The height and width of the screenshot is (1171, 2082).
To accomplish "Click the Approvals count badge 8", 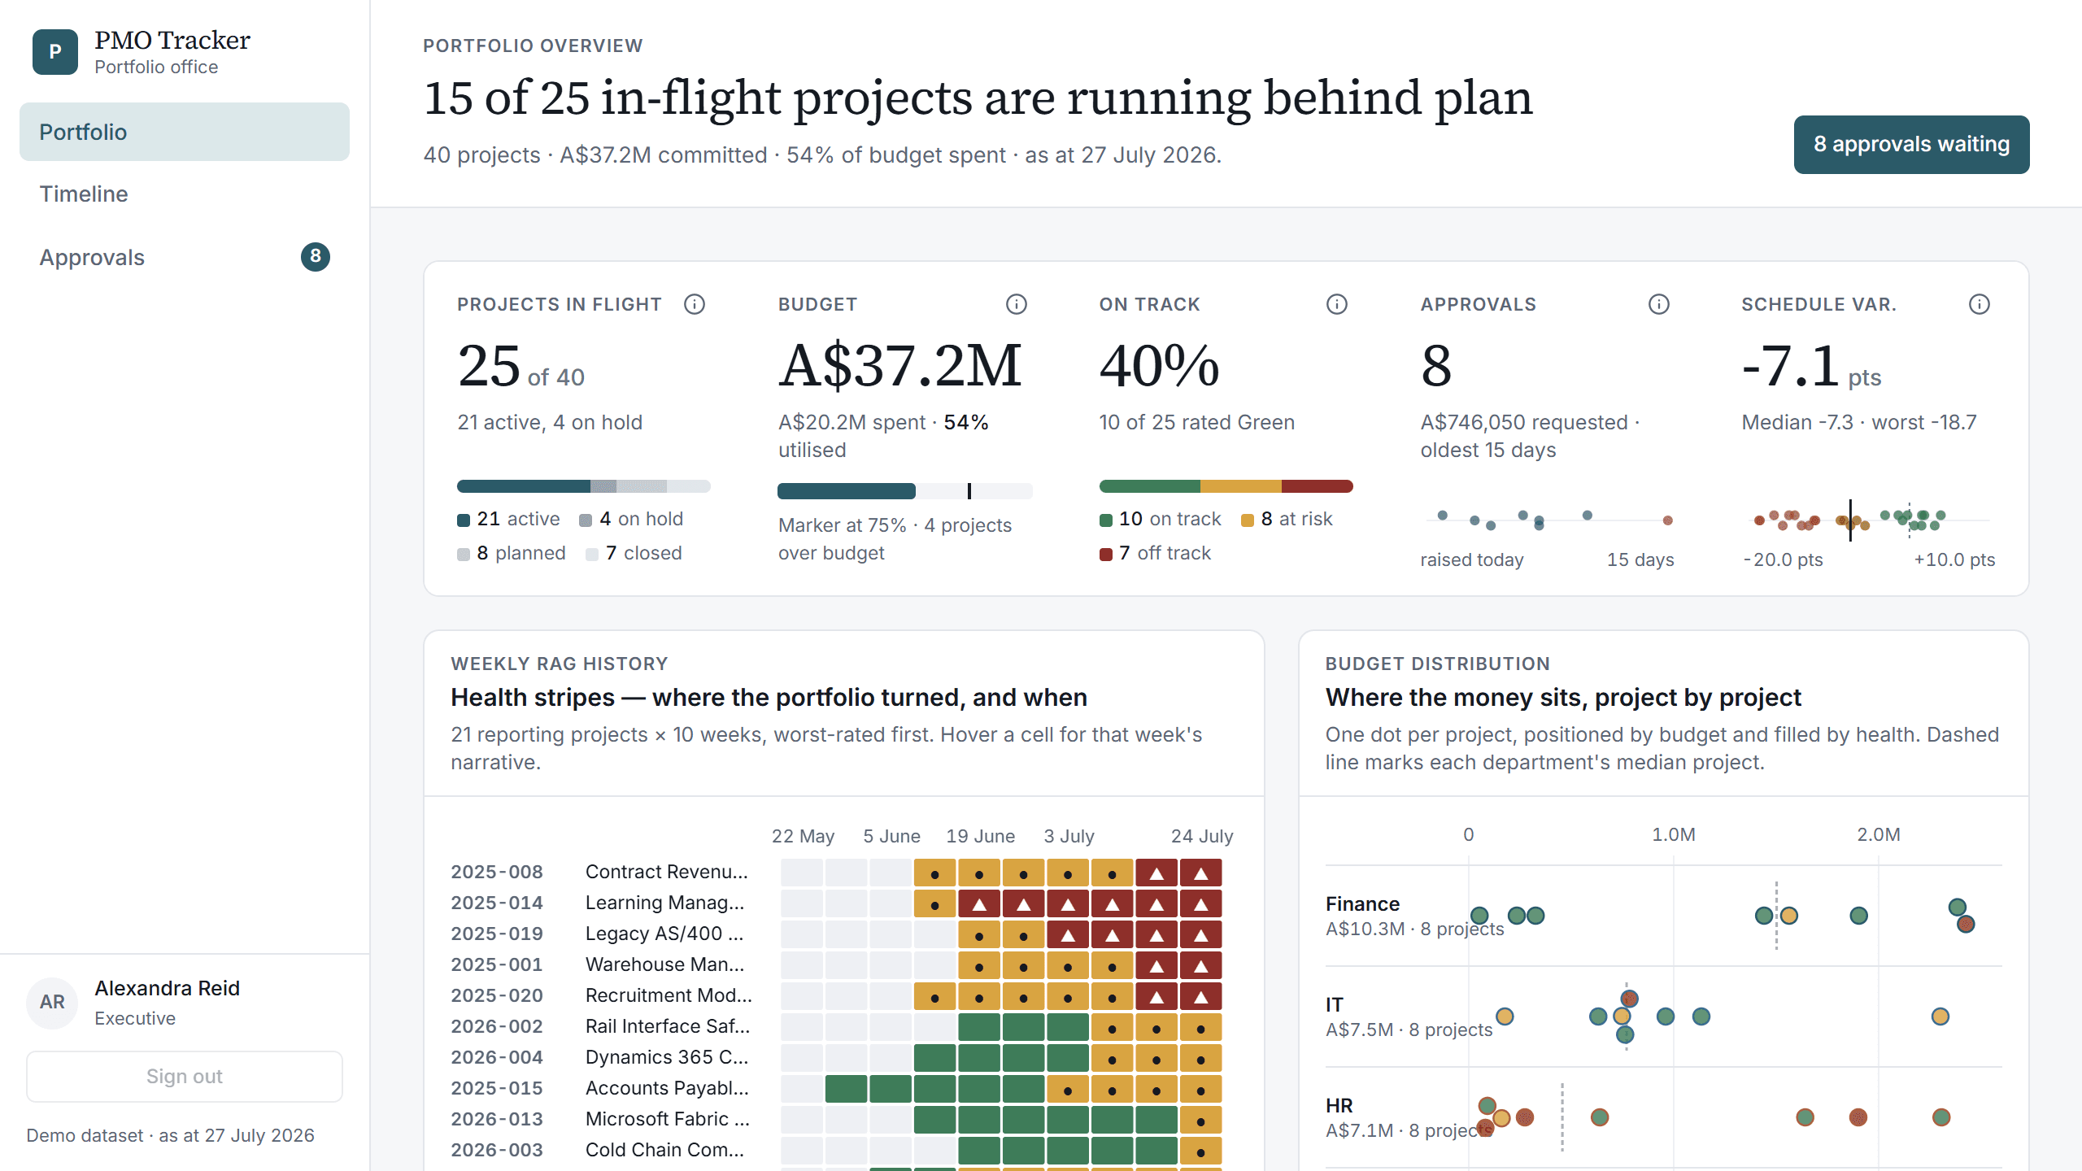I will tap(316, 257).
